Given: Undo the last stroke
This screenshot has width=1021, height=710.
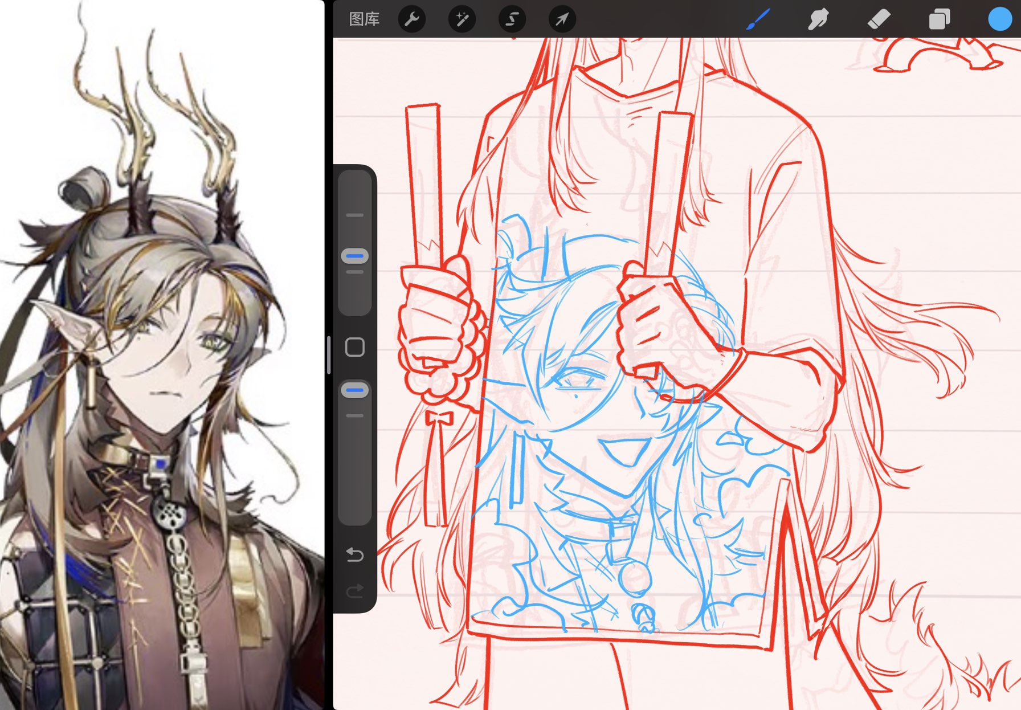Looking at the screenshot, I should (355, 554).
